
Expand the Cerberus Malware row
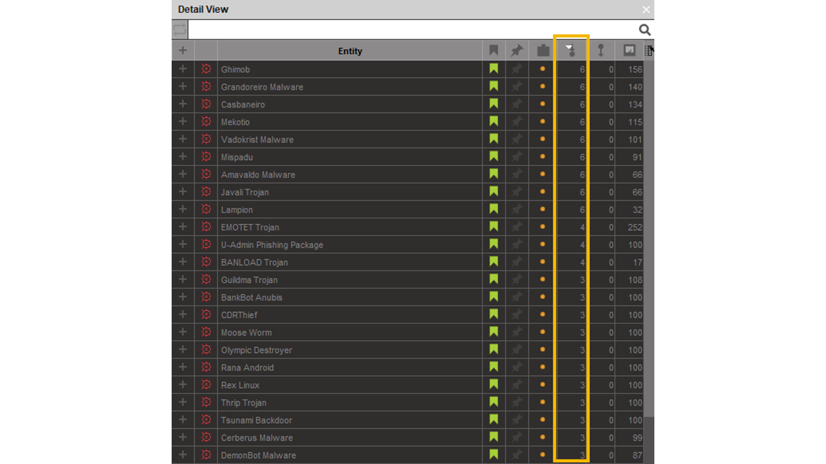coord(183,438)
